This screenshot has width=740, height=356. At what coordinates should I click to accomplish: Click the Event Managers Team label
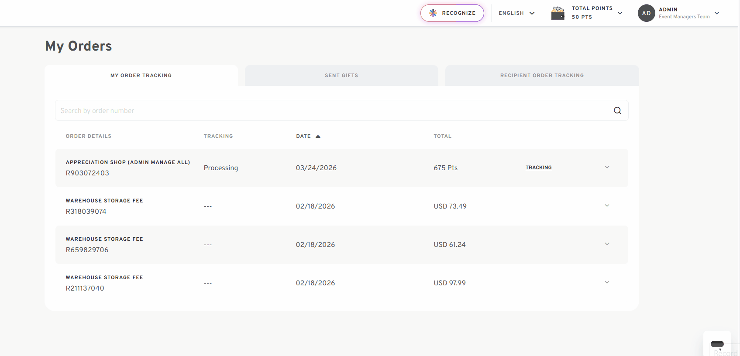[x=684, y=17]
